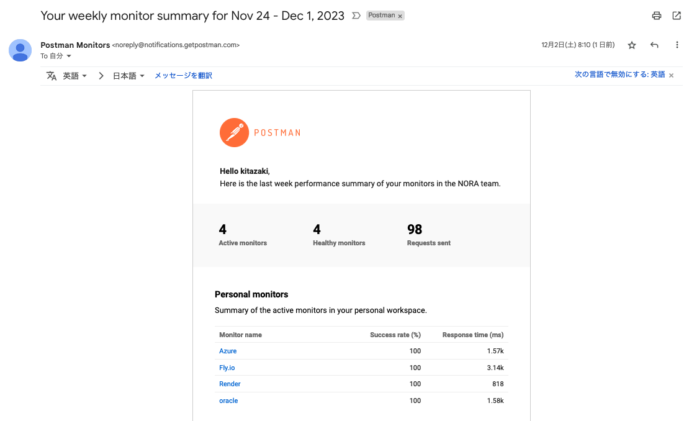Open the oracle monitor link
Image resolution: width=689 pixels, height=421 pixels.
click(x=228, y=401)
